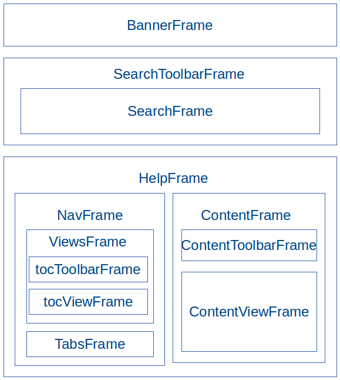Viewport: 340px width, 380px height.
Task: Click the ContentToolbarFrame box
Action: [249, 245]
